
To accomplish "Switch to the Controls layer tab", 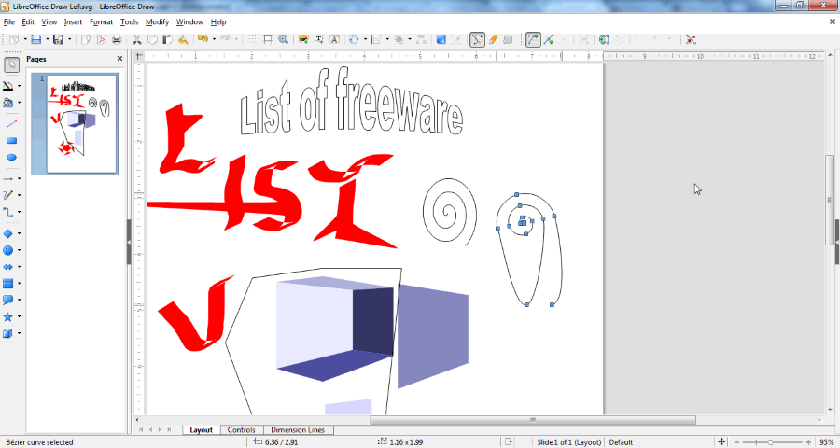I will [241, 429].
